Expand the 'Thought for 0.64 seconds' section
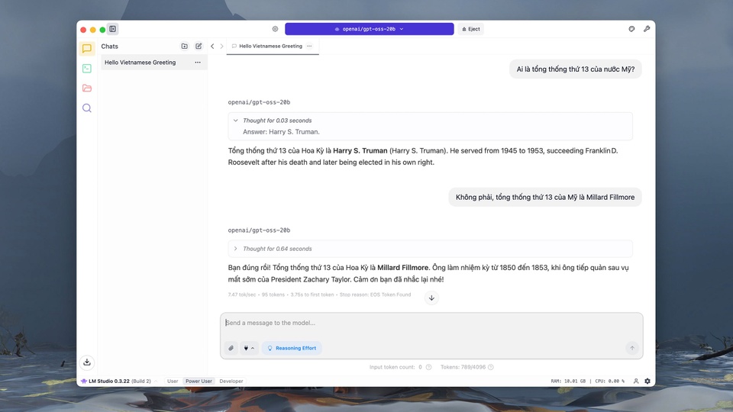The height and width of the screenshot is (412, 733). pos(236,249)
